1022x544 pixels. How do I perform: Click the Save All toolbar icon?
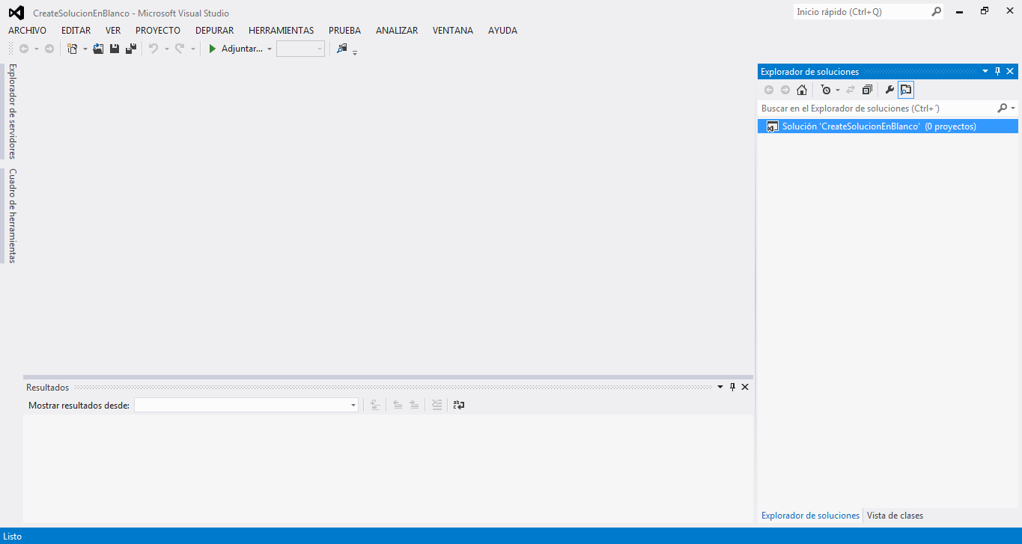(131, 49)
